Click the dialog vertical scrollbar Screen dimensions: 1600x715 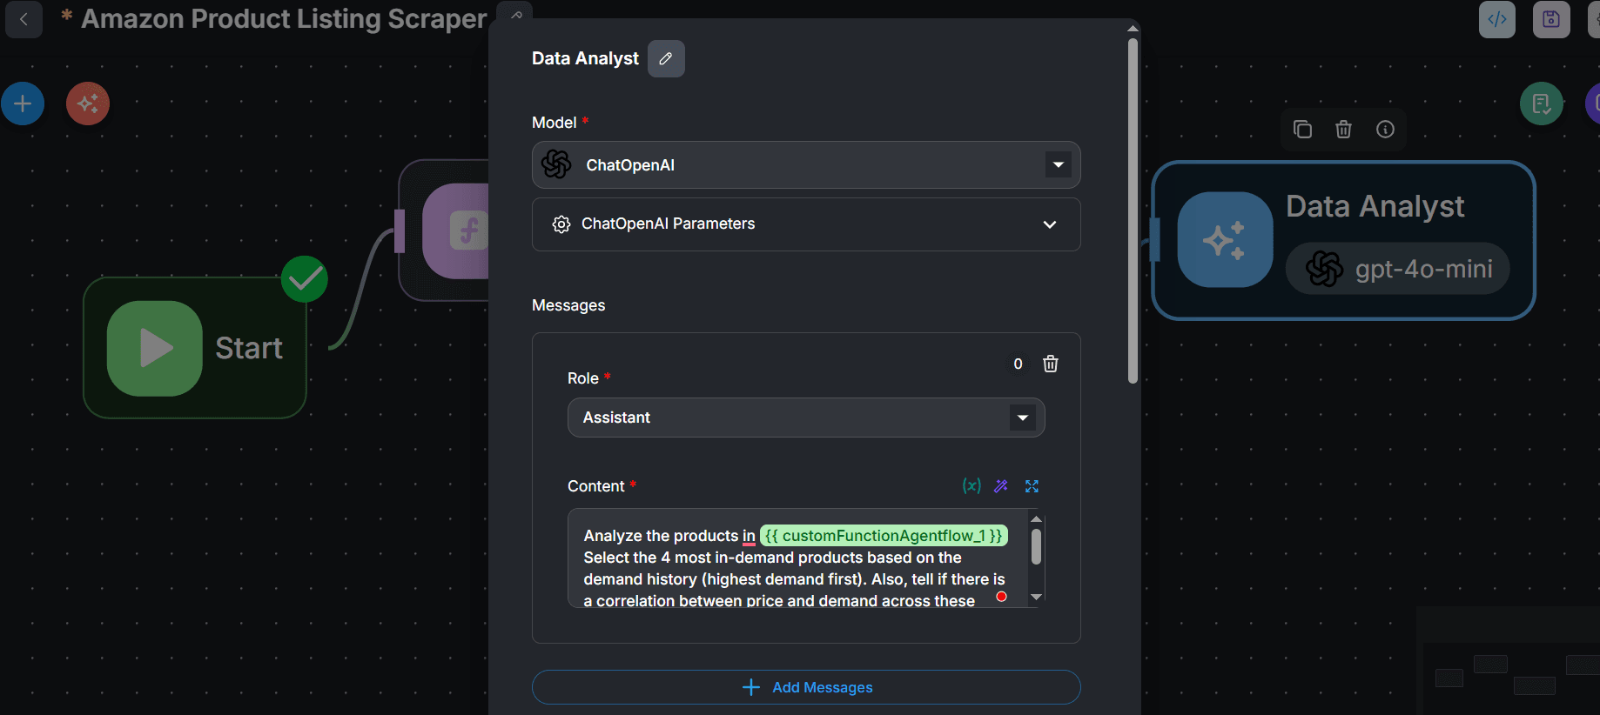pos(1133,210)
